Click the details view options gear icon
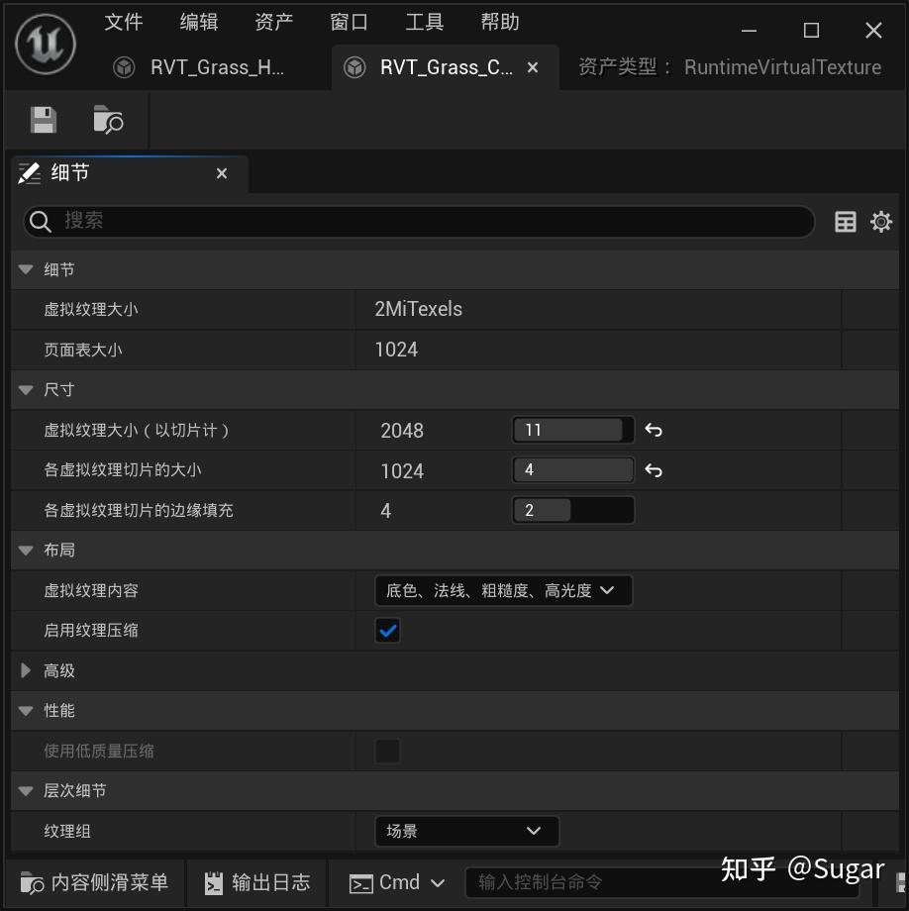 pyautogui.click(x=880, y=221)
